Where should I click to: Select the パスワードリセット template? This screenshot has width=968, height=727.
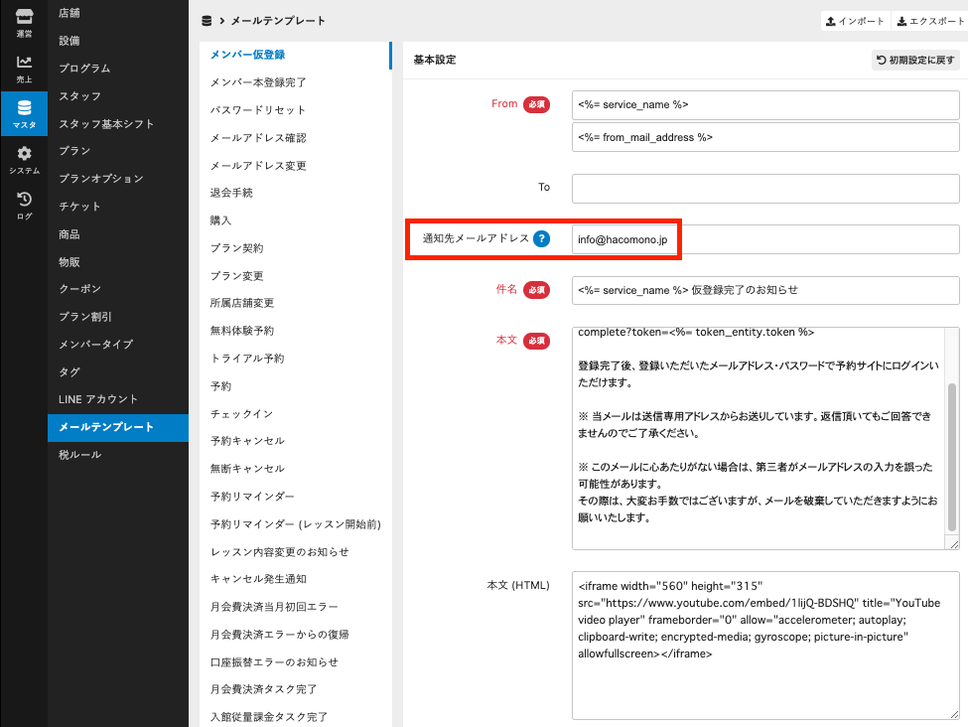pyautogui.click(x=258, y=110)
